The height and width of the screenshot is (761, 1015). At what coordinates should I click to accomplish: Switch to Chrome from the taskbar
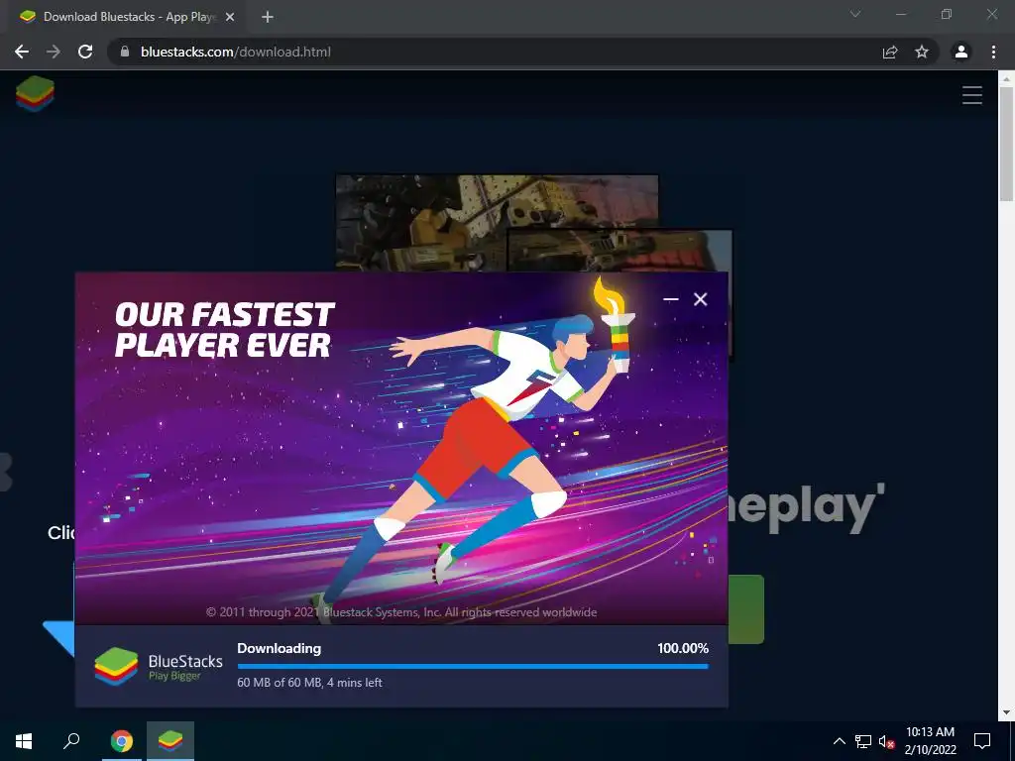click(x=121, y=741)
